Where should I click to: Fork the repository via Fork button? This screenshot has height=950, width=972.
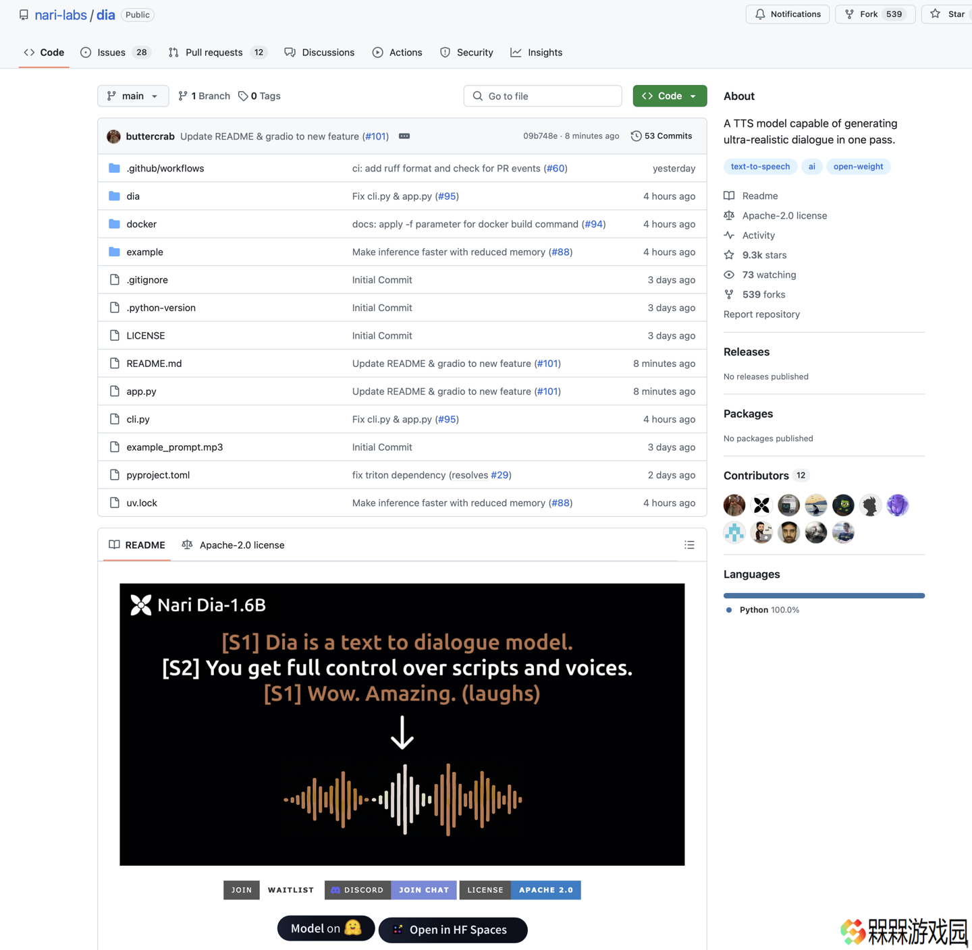pyautogui.click(x=875, y=14)
